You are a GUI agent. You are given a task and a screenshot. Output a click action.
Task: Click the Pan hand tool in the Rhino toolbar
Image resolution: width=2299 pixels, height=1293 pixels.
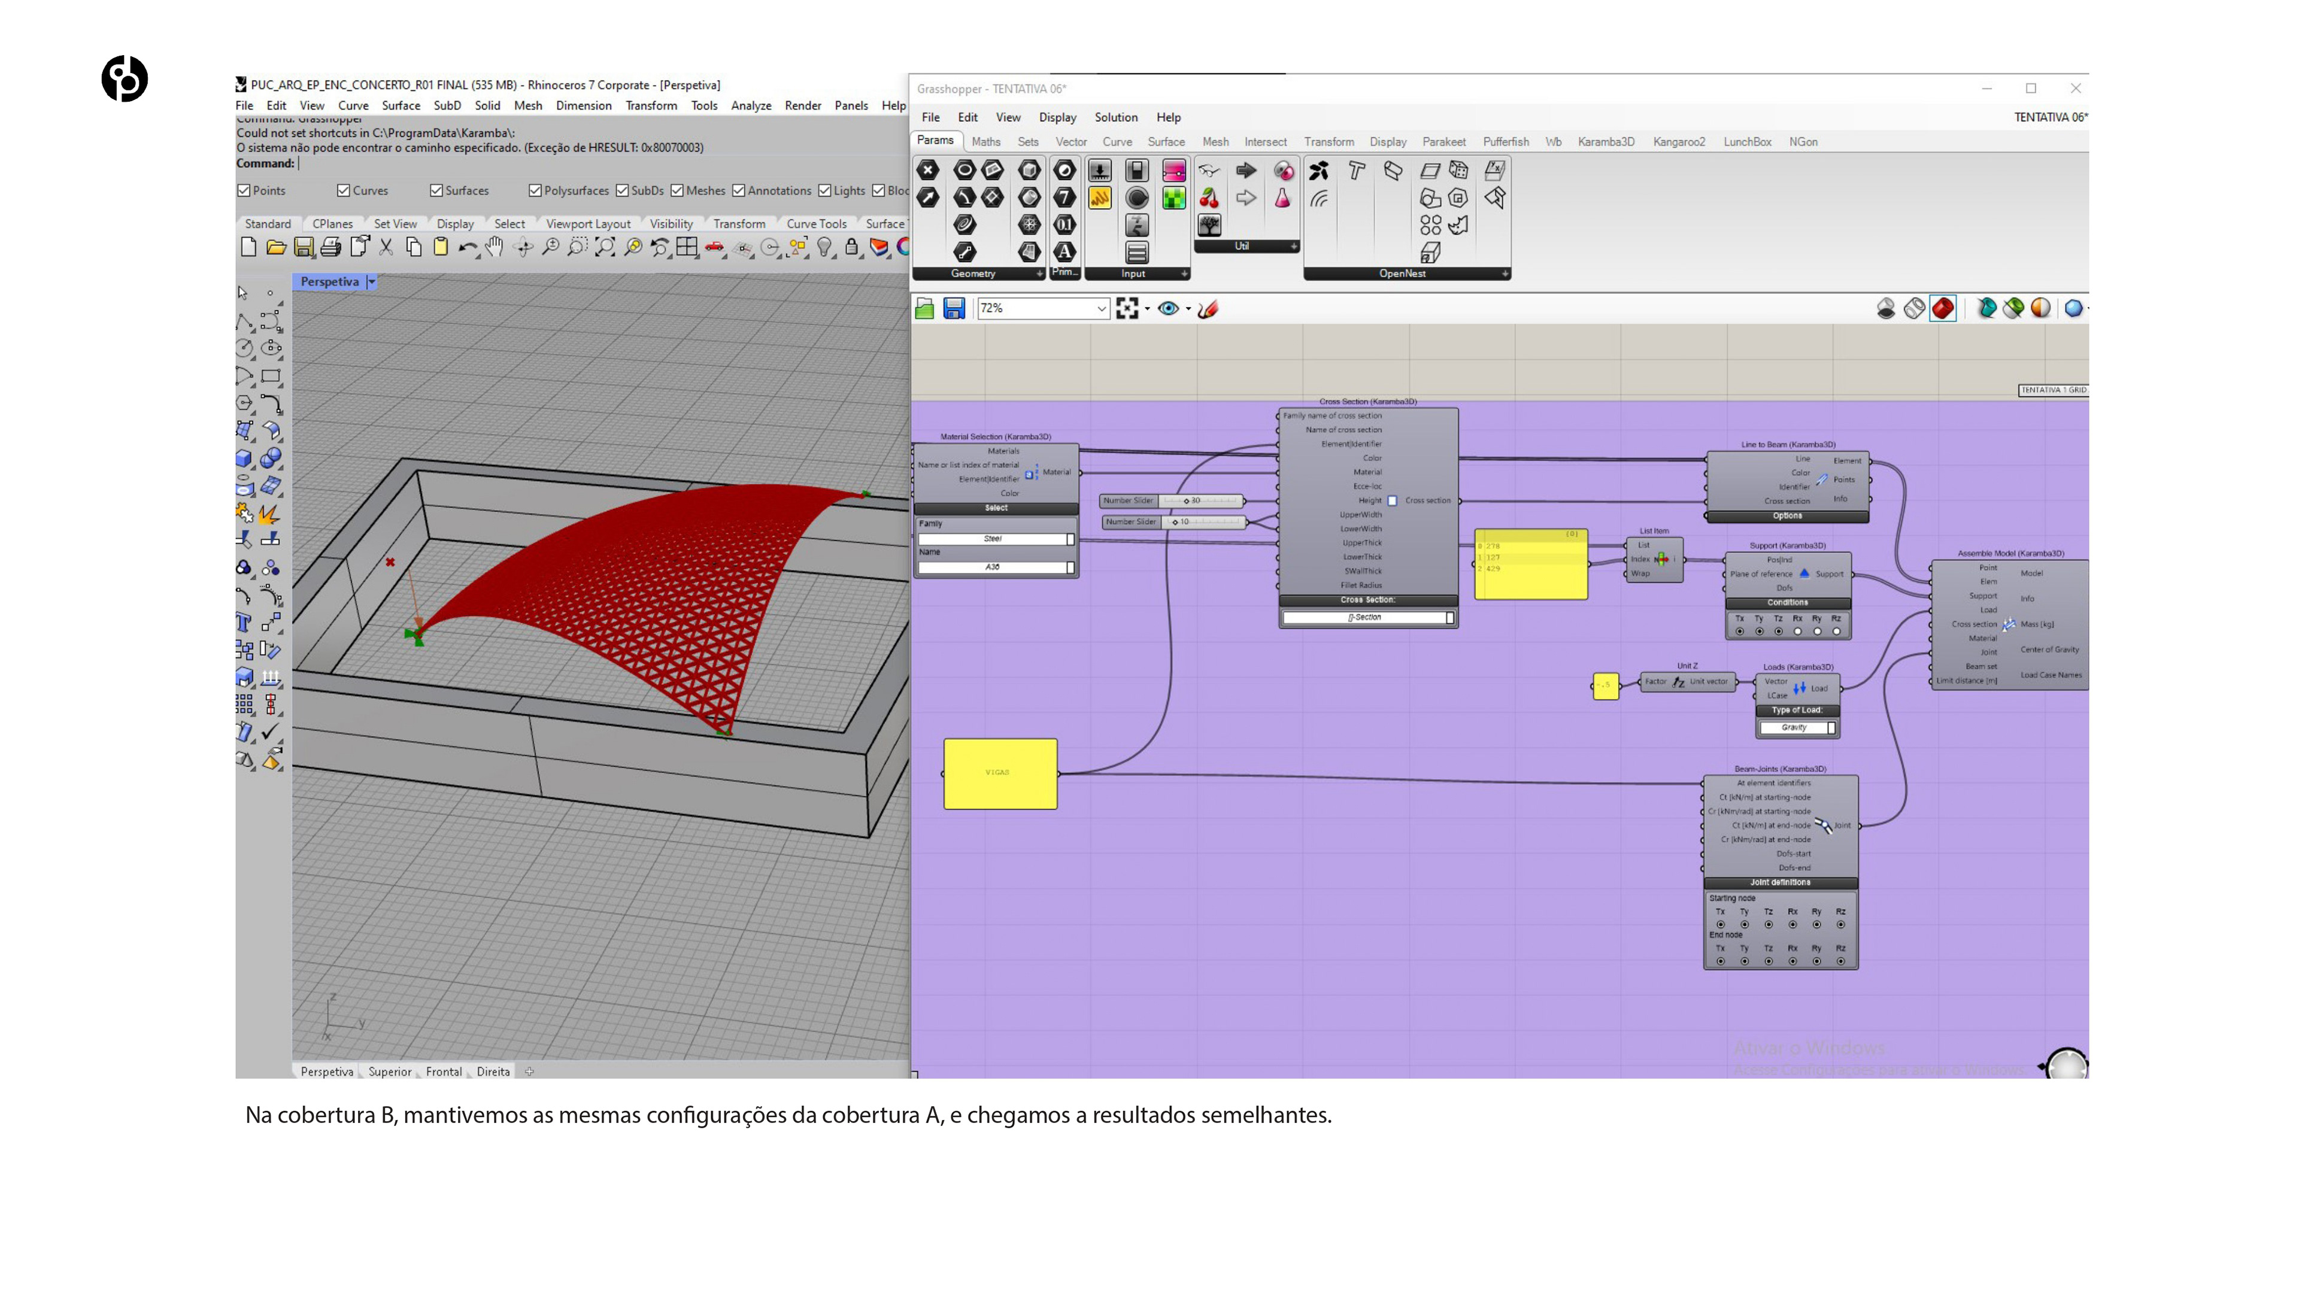click(495, 247)
